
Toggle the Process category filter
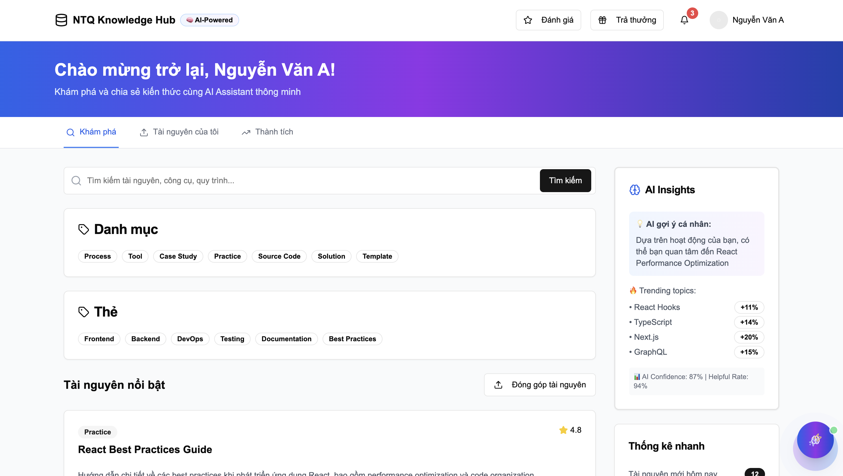97,256
